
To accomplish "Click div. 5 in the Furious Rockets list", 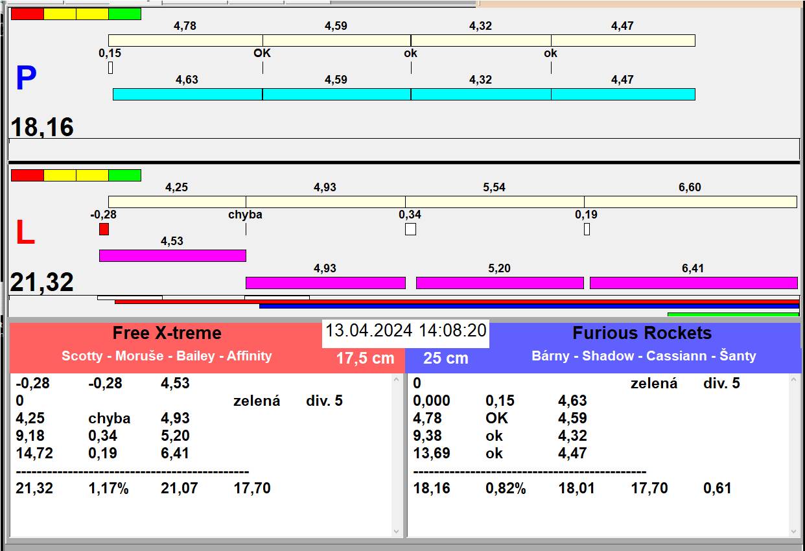I will coord(721,383).
